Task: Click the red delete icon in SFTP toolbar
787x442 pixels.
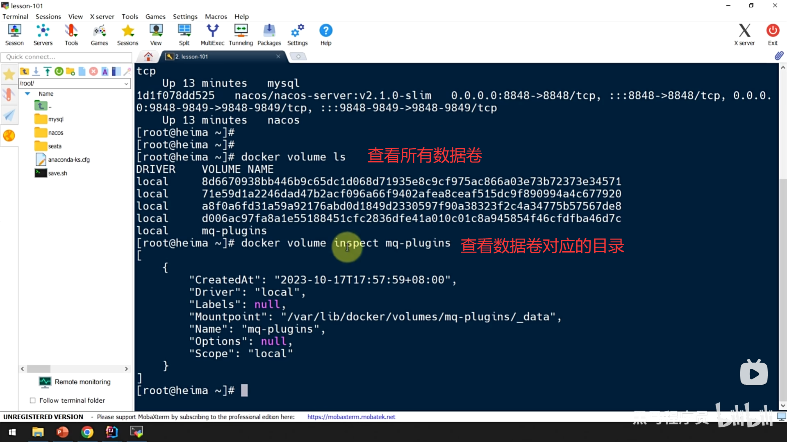Action: [x=93, y=72]
